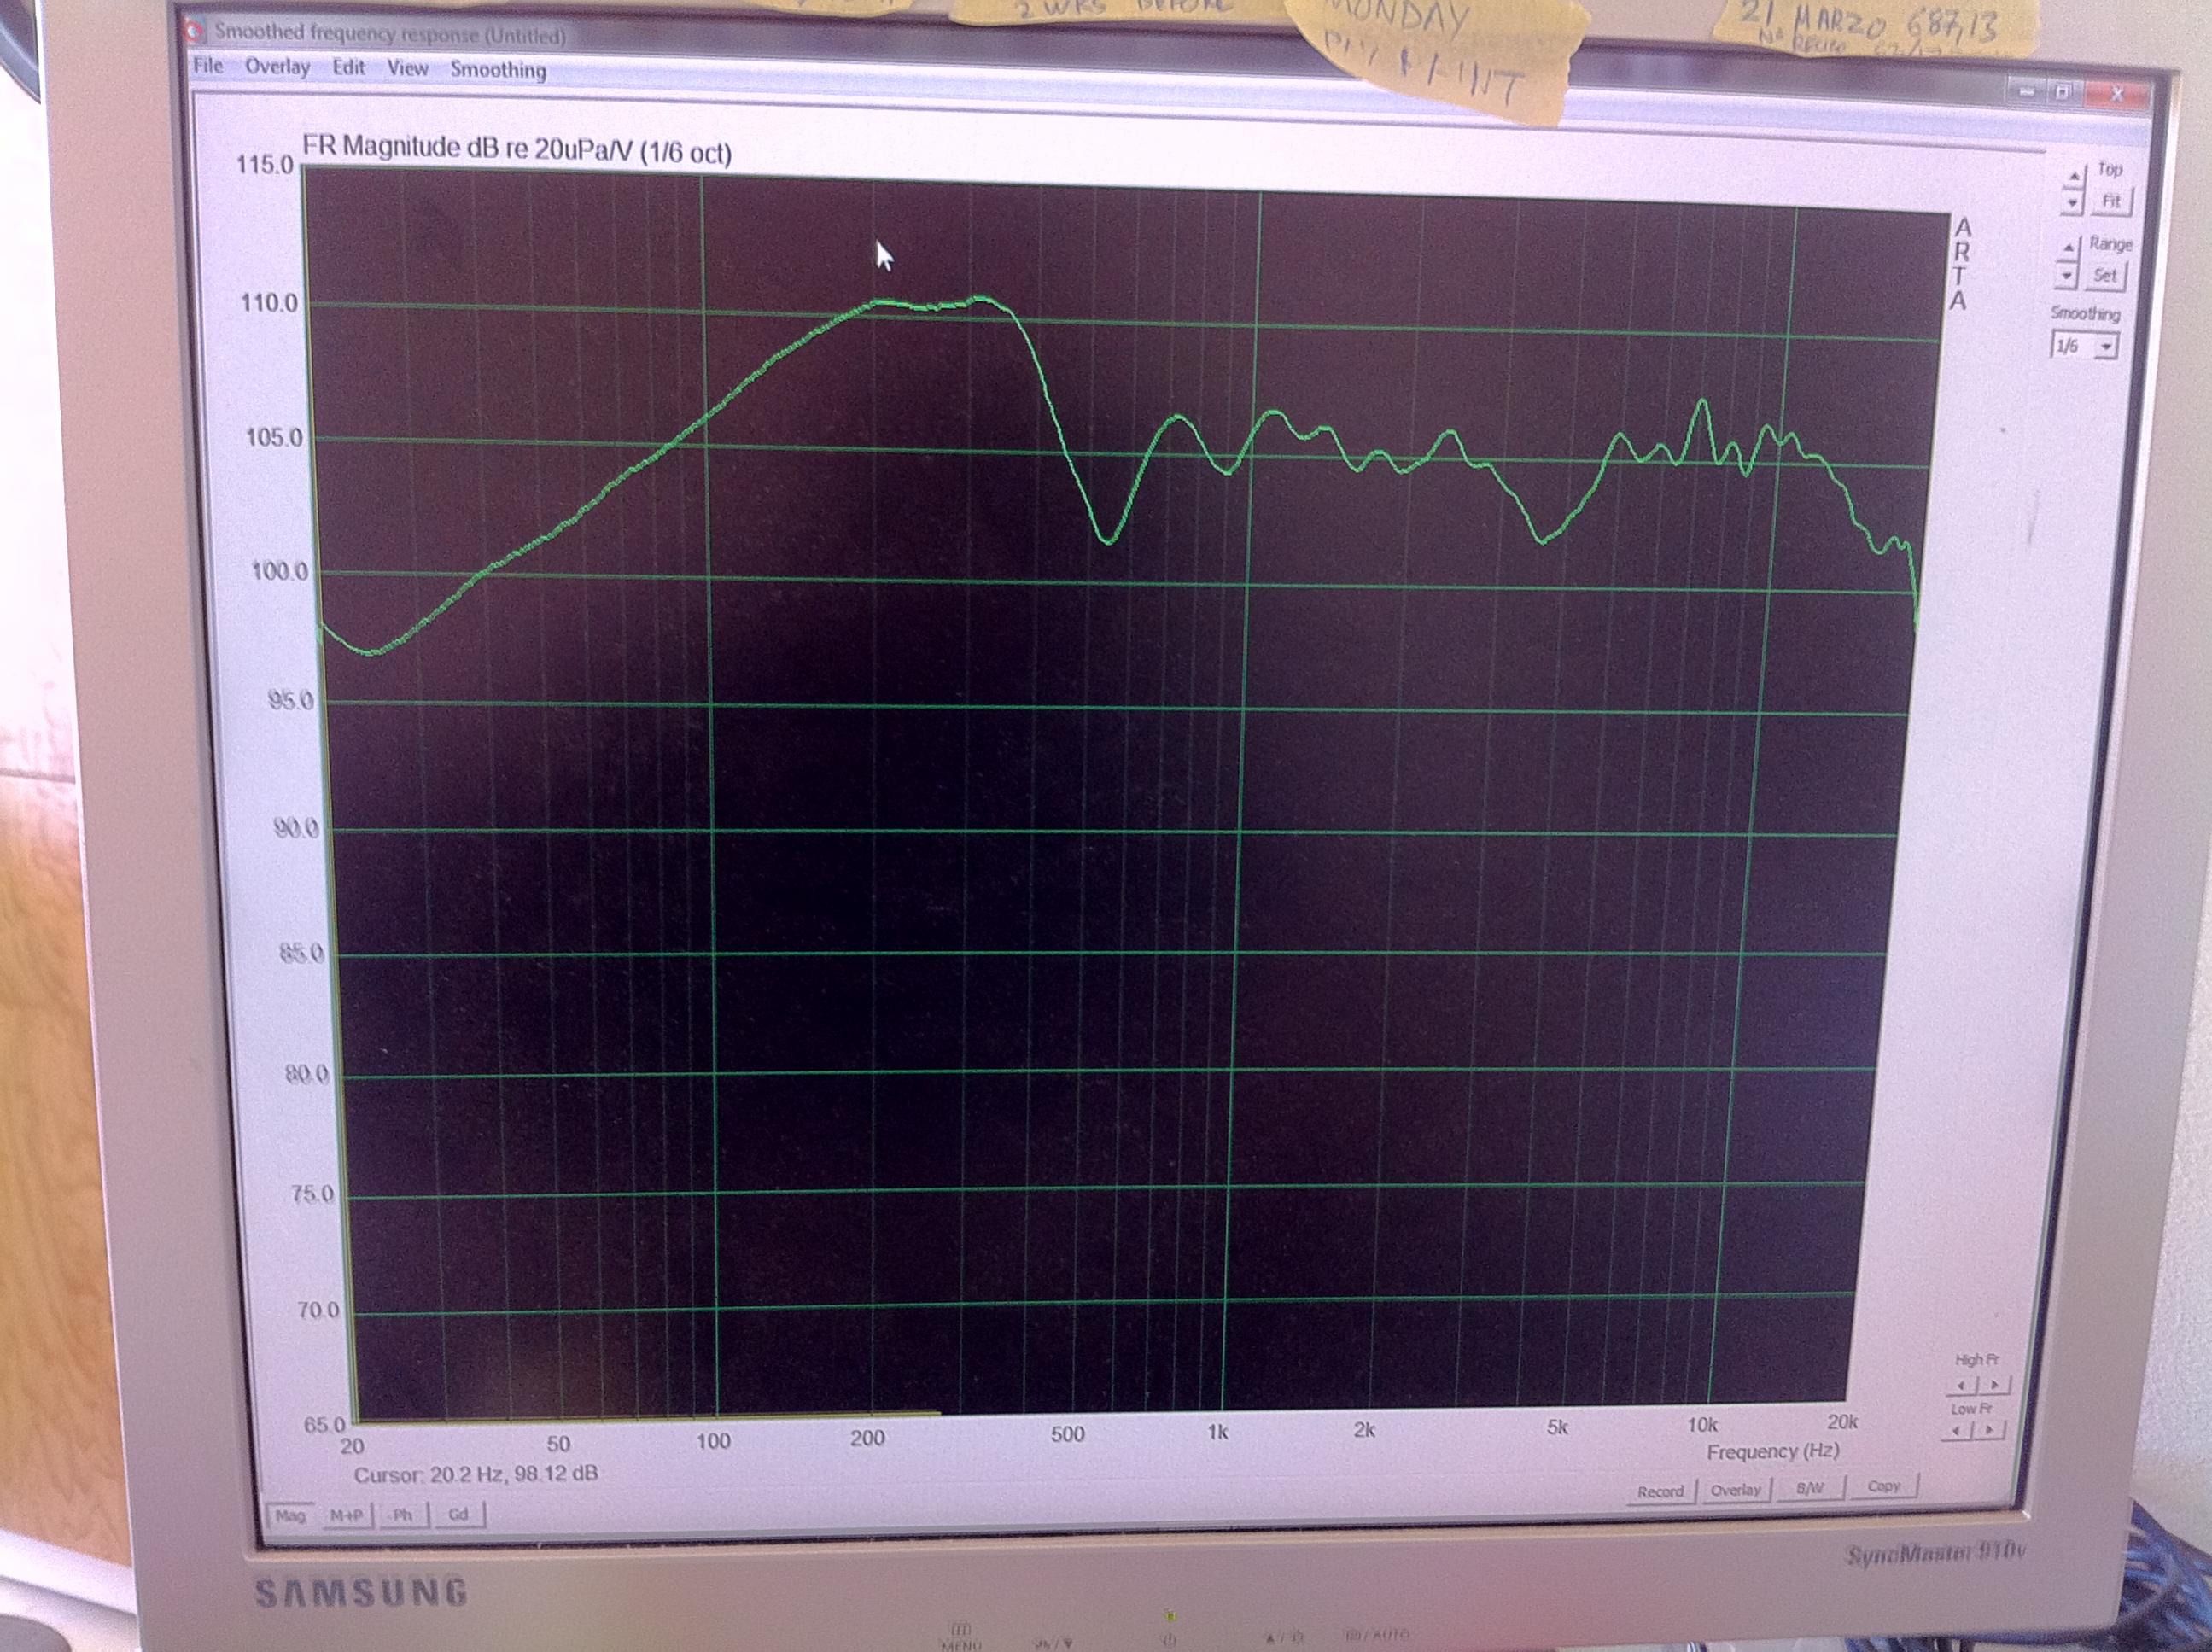Click the Fit button
Image resolution: width=2212 pixels, height=1652 pixels.
(2111, 201)
